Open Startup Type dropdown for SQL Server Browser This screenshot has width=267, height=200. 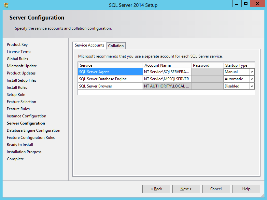[252, 86]
